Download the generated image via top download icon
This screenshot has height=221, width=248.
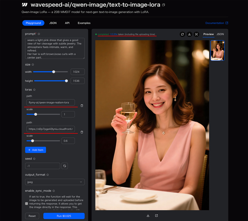pos(189,34)
